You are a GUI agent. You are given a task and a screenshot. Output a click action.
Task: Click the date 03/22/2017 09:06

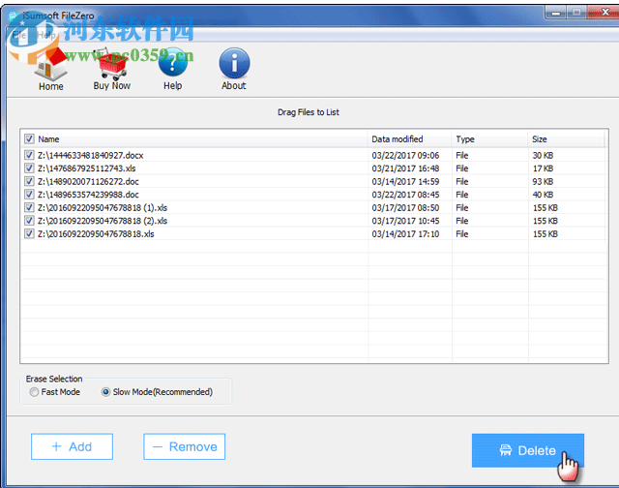pos(405,155)
